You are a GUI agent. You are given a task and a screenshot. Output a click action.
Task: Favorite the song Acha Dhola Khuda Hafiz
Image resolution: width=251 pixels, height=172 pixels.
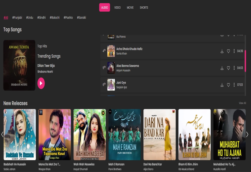(228, 51)
